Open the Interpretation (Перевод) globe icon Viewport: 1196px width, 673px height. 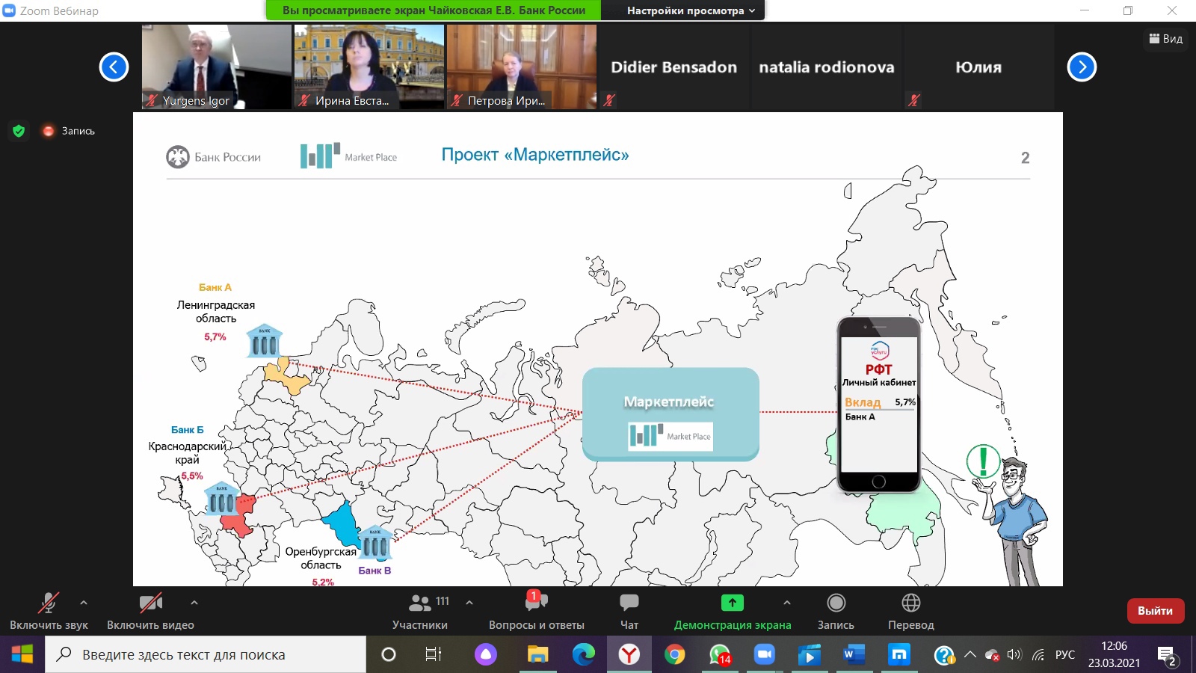click(910, 603)
